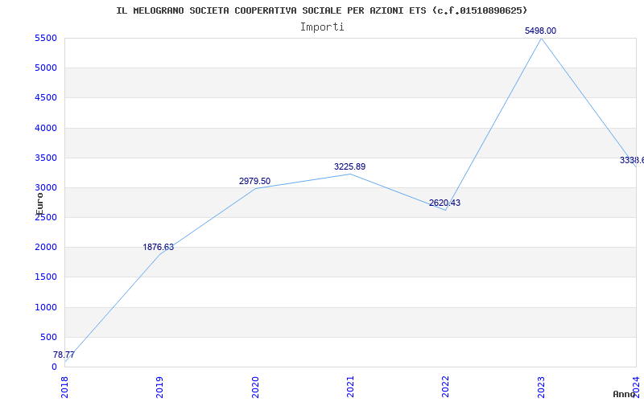
Task: Click the Importi subtitle
Action: 322,27
